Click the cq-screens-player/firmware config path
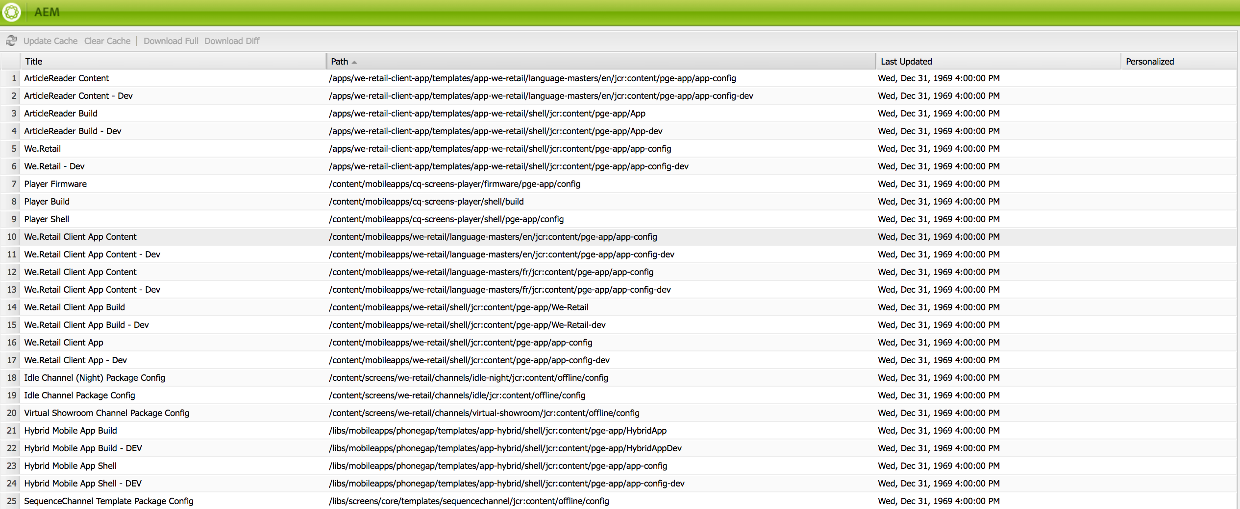Screen dimensions: 1240x509 pos(455,184)
